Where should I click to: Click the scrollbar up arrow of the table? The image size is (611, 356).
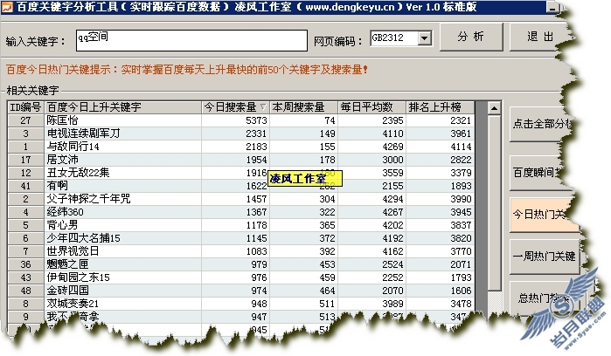coord(494,108)
